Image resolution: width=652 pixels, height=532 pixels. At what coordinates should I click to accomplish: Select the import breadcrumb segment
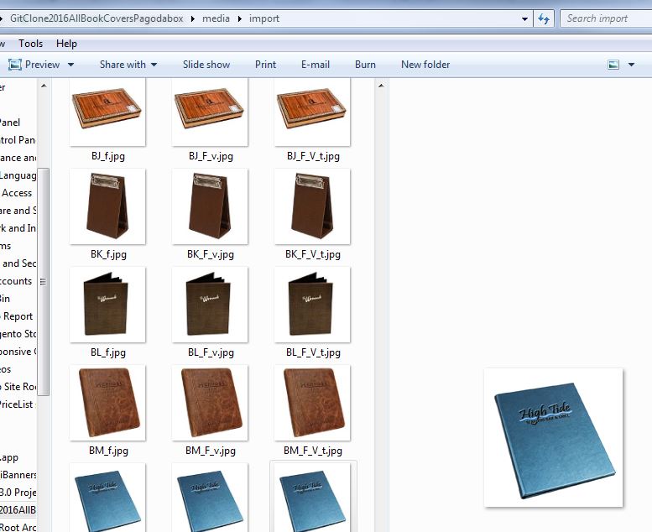click(264, 18)
